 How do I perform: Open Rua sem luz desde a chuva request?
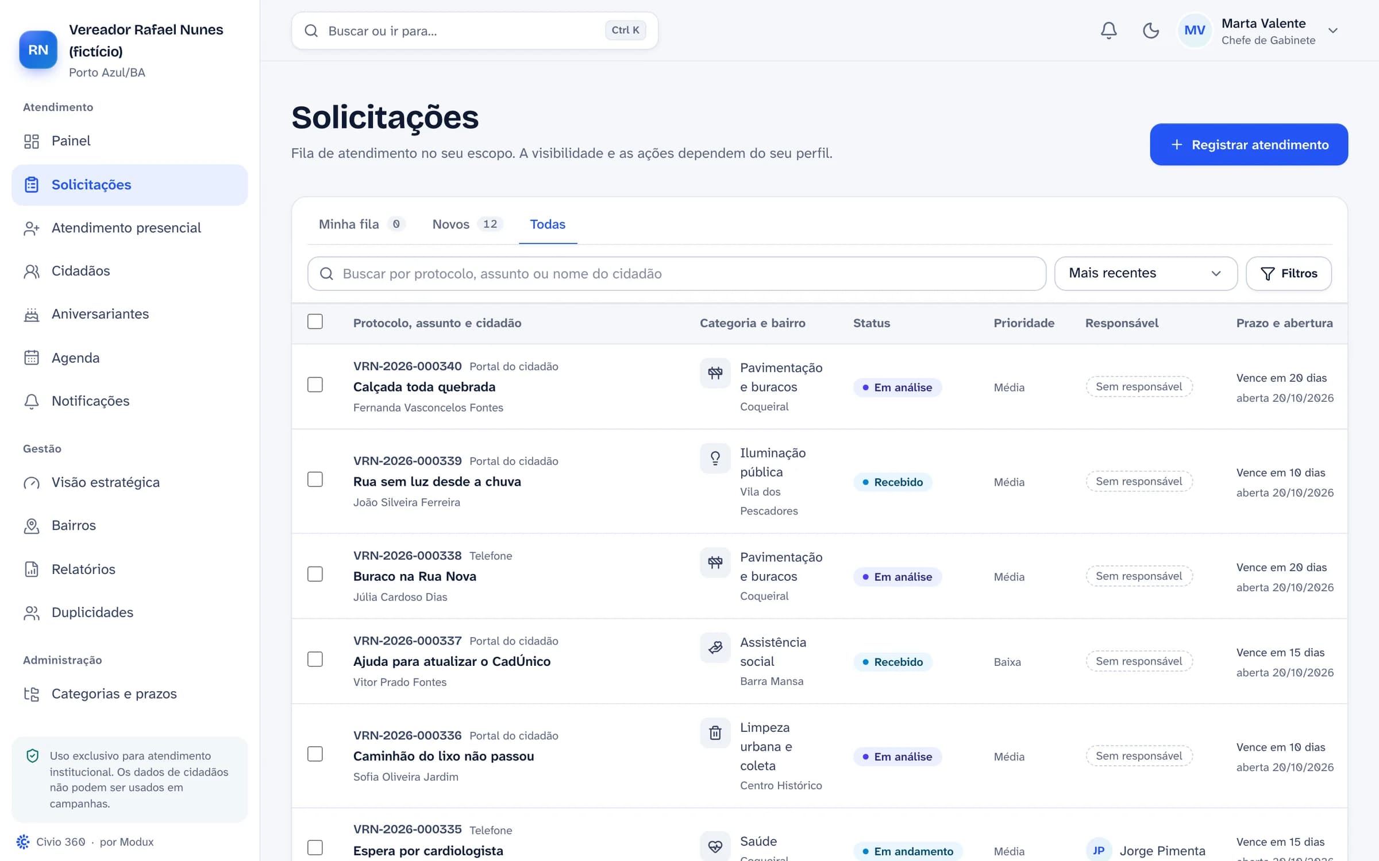click(437, 482)
